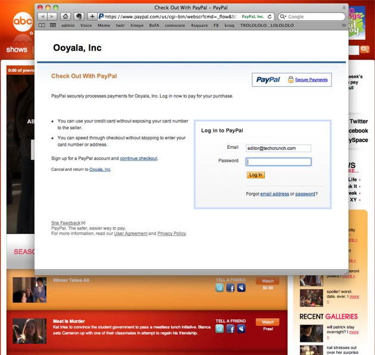Image resolution: width=375 pixels, height=355 pixels.
Task: Open 'will patrick stay overnight?' more link
Action: pos(354,332)
